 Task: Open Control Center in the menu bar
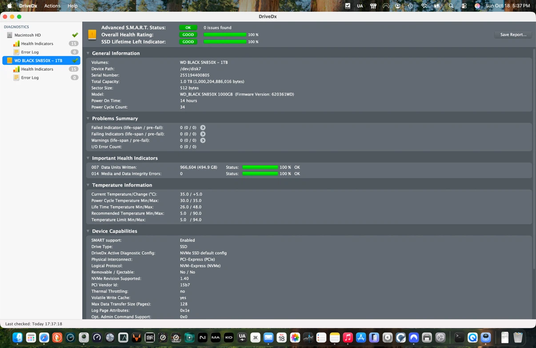coord(464,6)
